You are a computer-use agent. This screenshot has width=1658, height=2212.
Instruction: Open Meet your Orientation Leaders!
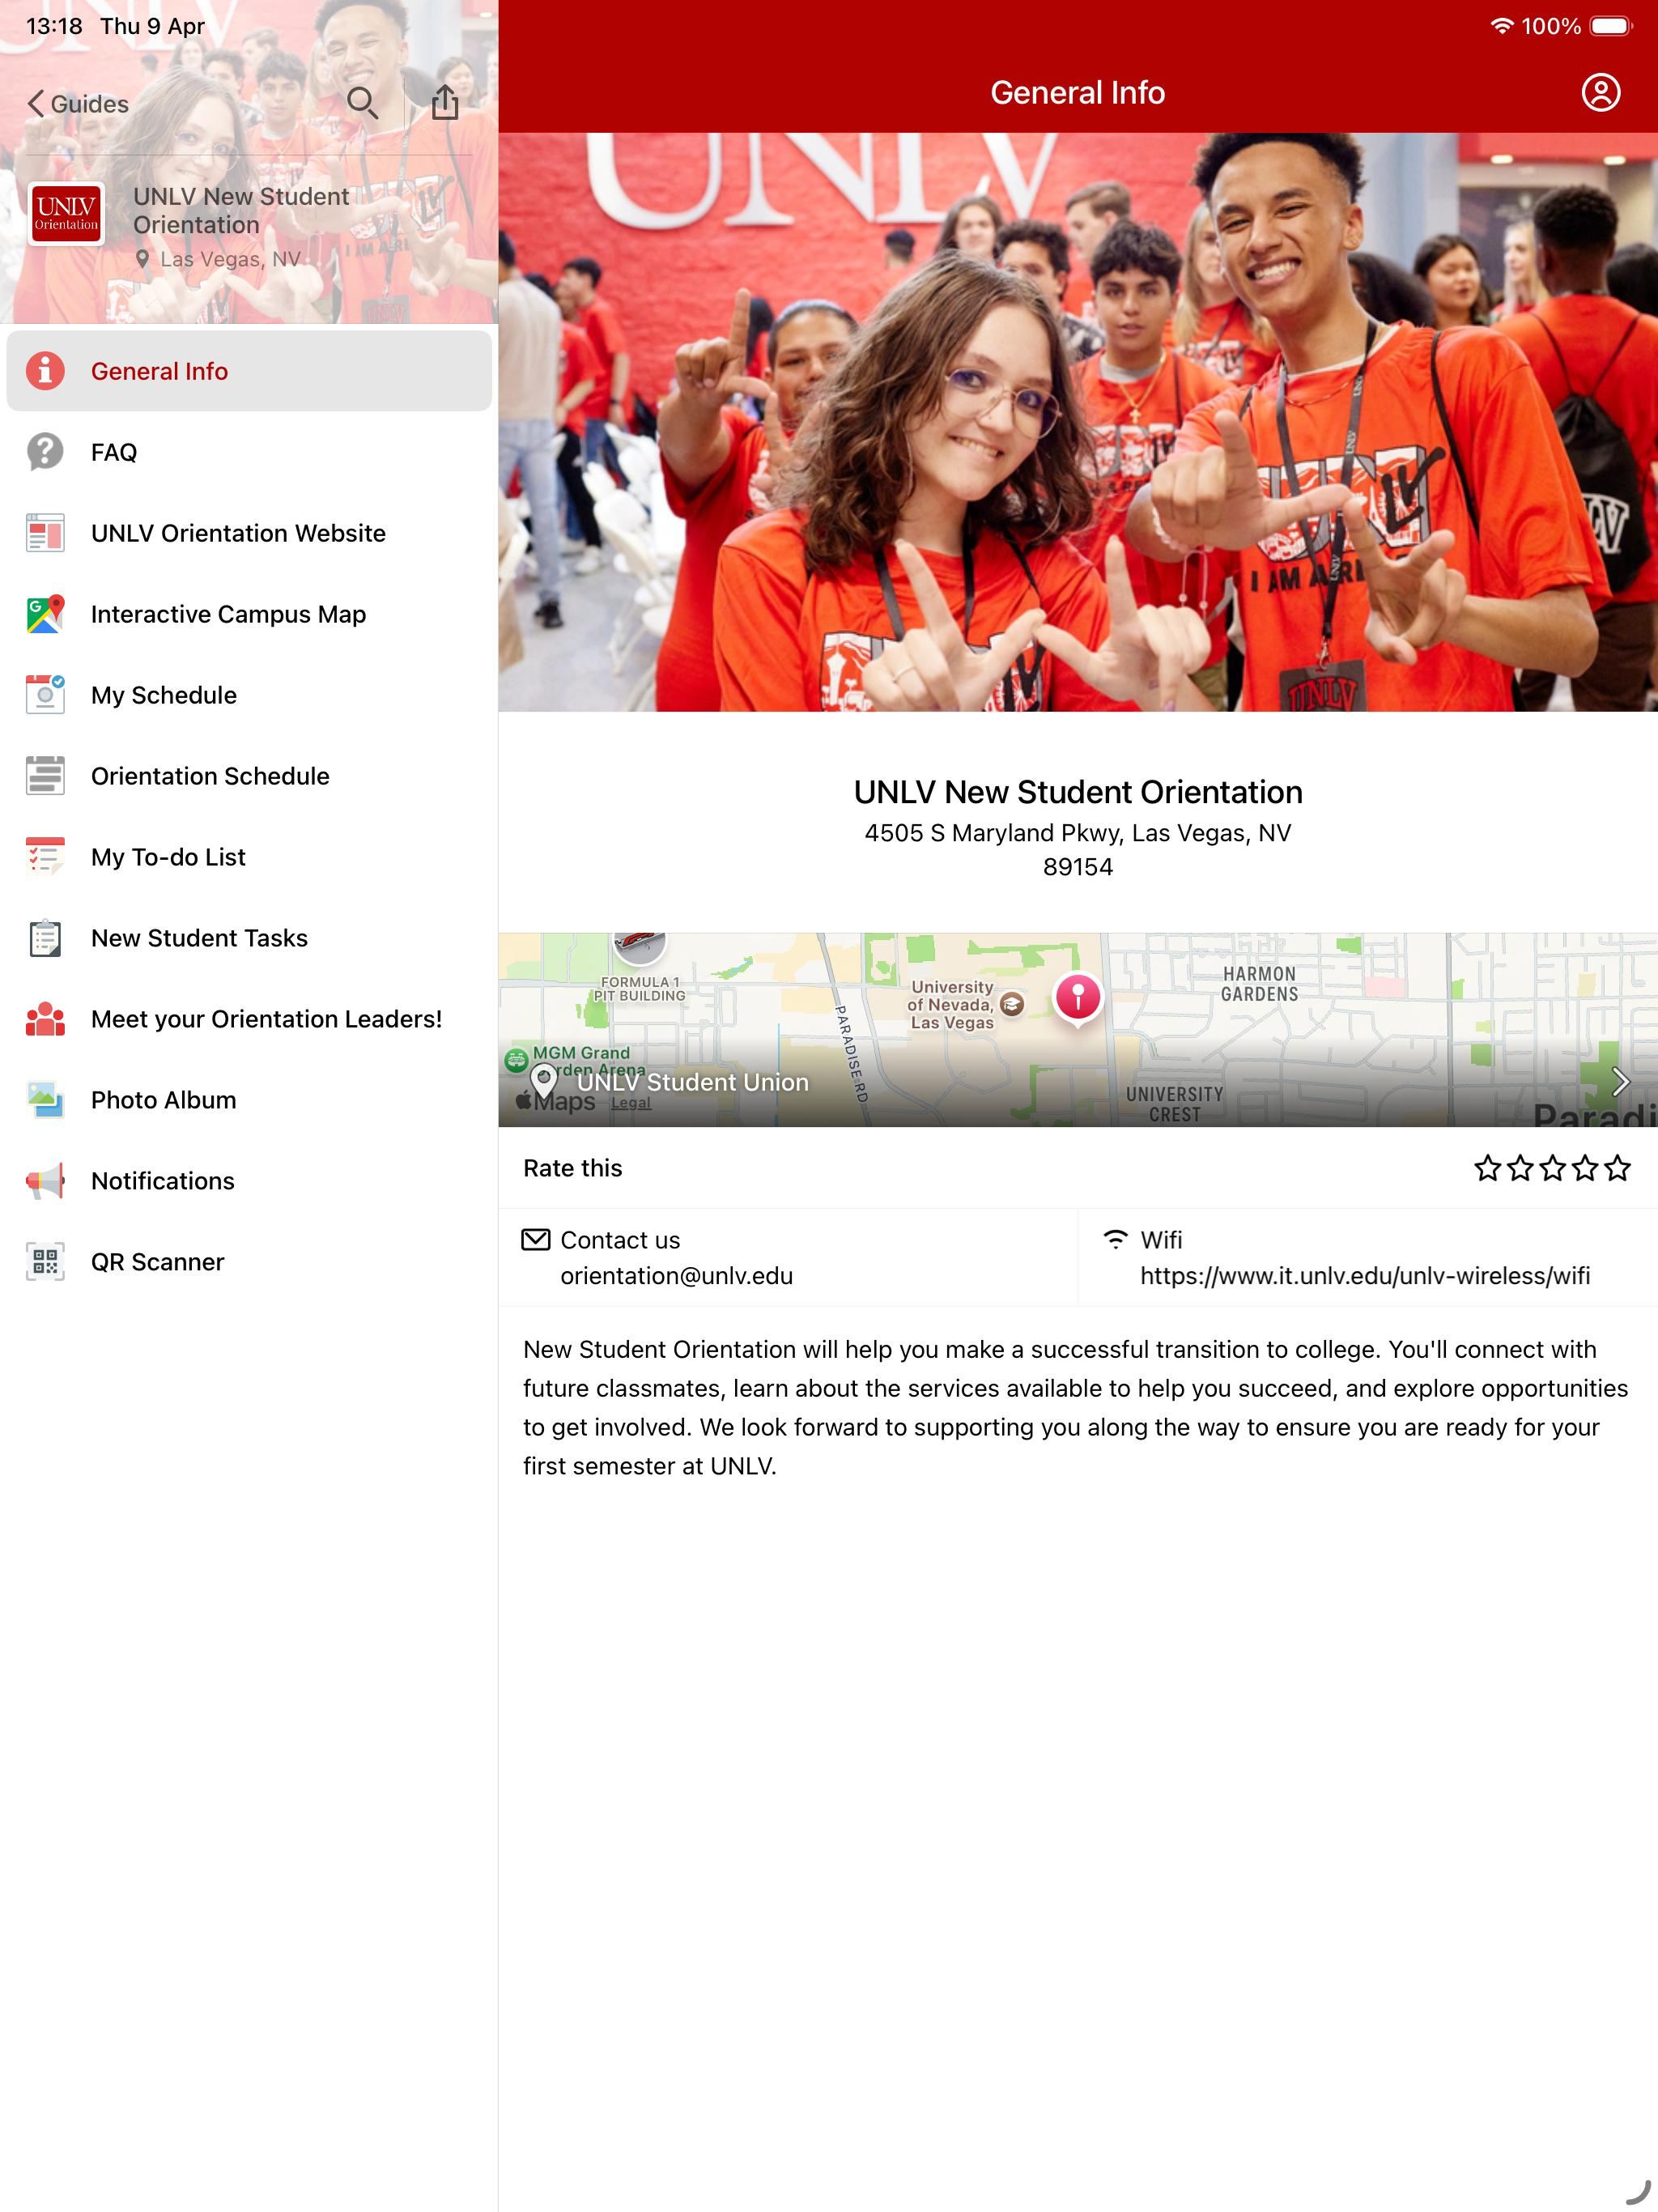(x=249, y=1019)
